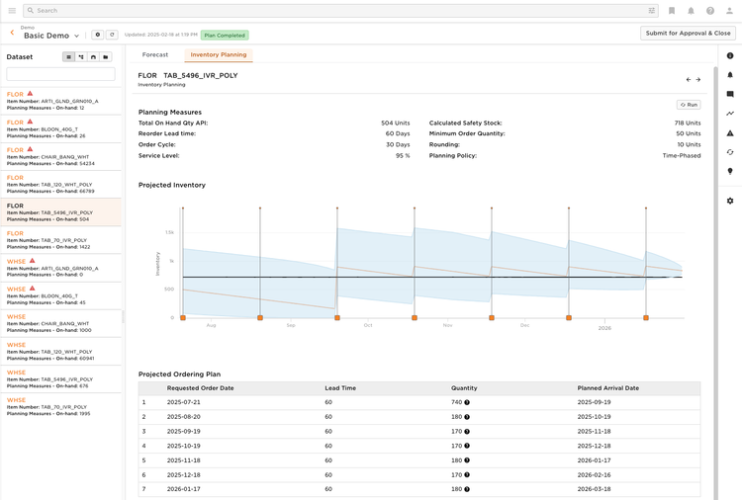
Task: Select the Inventory Planning tab
Action: 219,55
